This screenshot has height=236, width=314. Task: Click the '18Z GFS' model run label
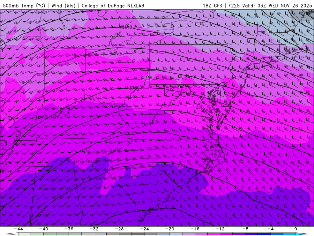tap(212, 6)
